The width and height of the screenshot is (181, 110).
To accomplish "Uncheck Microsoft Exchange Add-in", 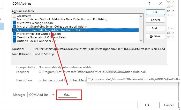I will pos(14,23).
